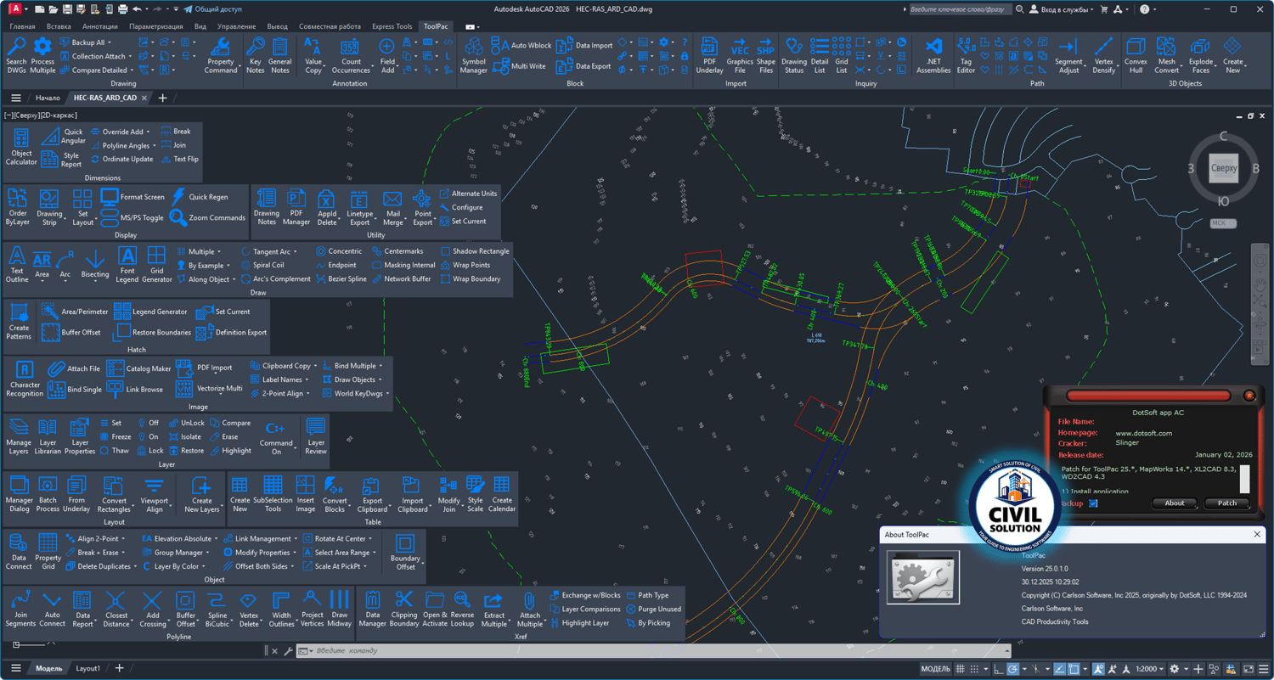Open the Process Multiple tool
Viewport: 1274px width, 680px height.
pyautogui.click(x=42, y=55)
